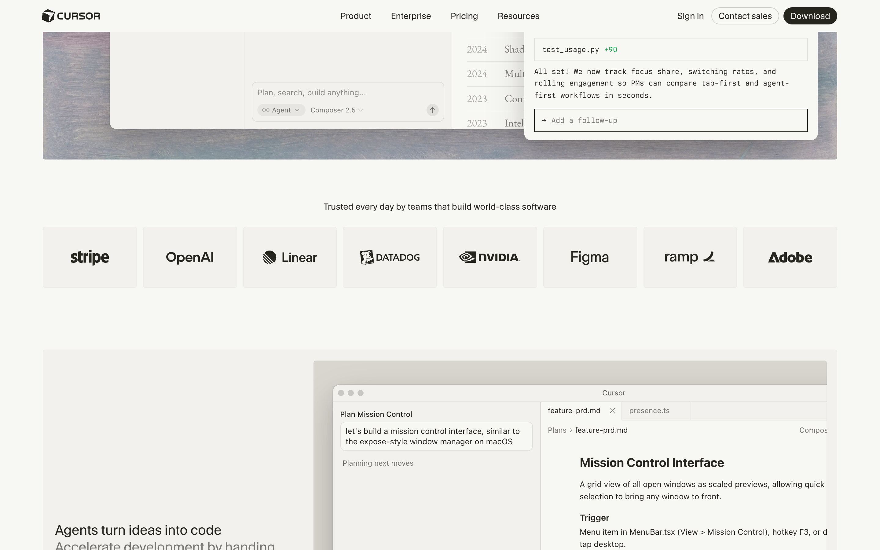This screenshot has width=880, height=550.
Task: Click the Contact sales button
Action: point(745,16)
